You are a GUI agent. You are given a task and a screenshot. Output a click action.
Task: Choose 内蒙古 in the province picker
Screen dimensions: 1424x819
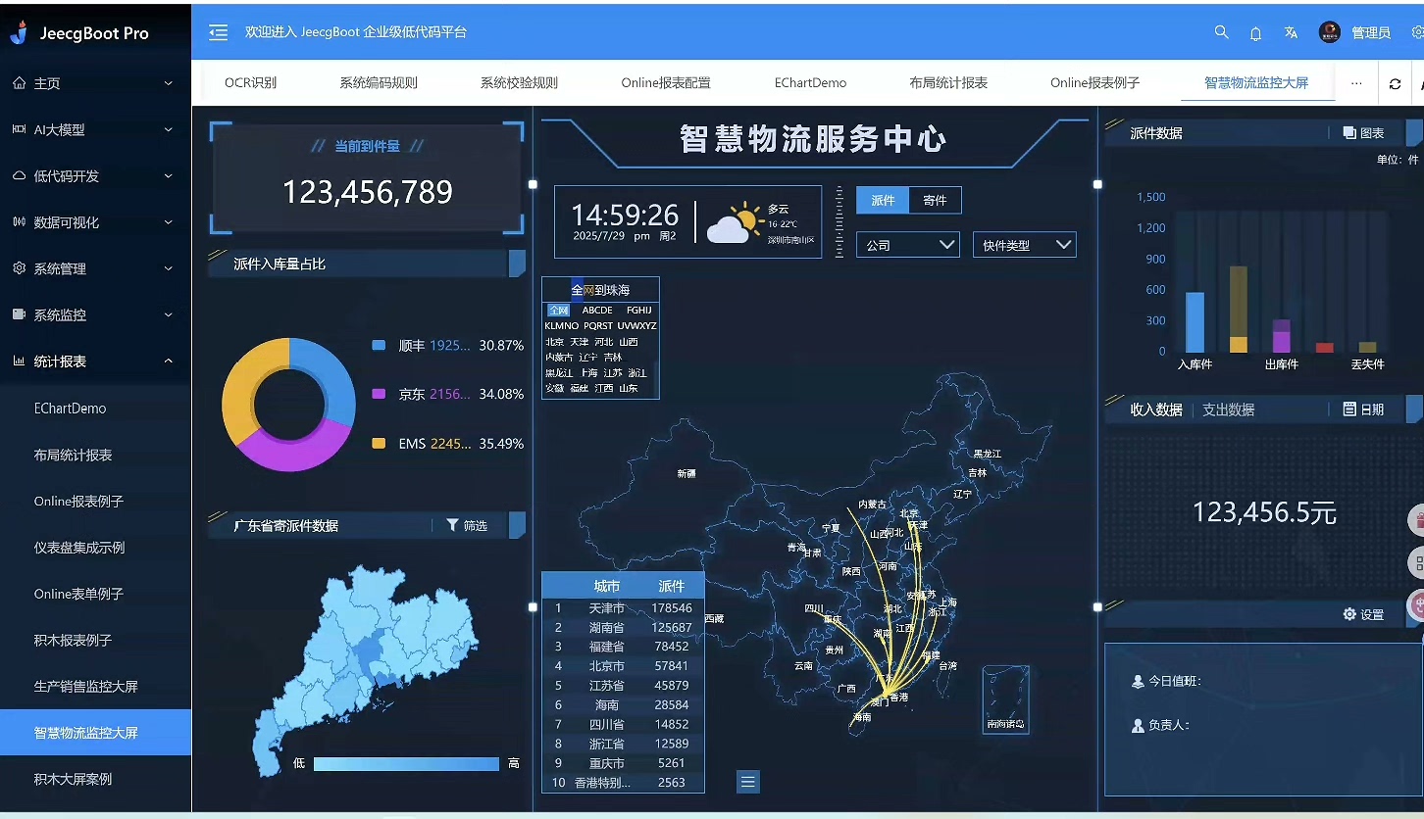coord(559,358)
